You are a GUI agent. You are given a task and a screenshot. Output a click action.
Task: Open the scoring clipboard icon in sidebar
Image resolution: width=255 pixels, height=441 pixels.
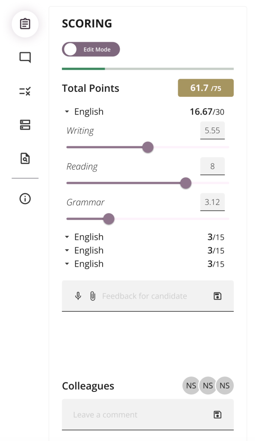coord(25,24)
